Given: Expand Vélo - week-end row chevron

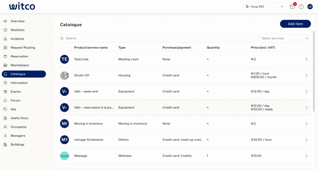Looking at the screenshot, I should click(x=306, y=91).
